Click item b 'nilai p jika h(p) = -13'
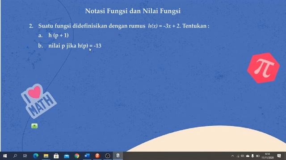The height and width of the screenshot is (160, 286). tap(75, 46)
